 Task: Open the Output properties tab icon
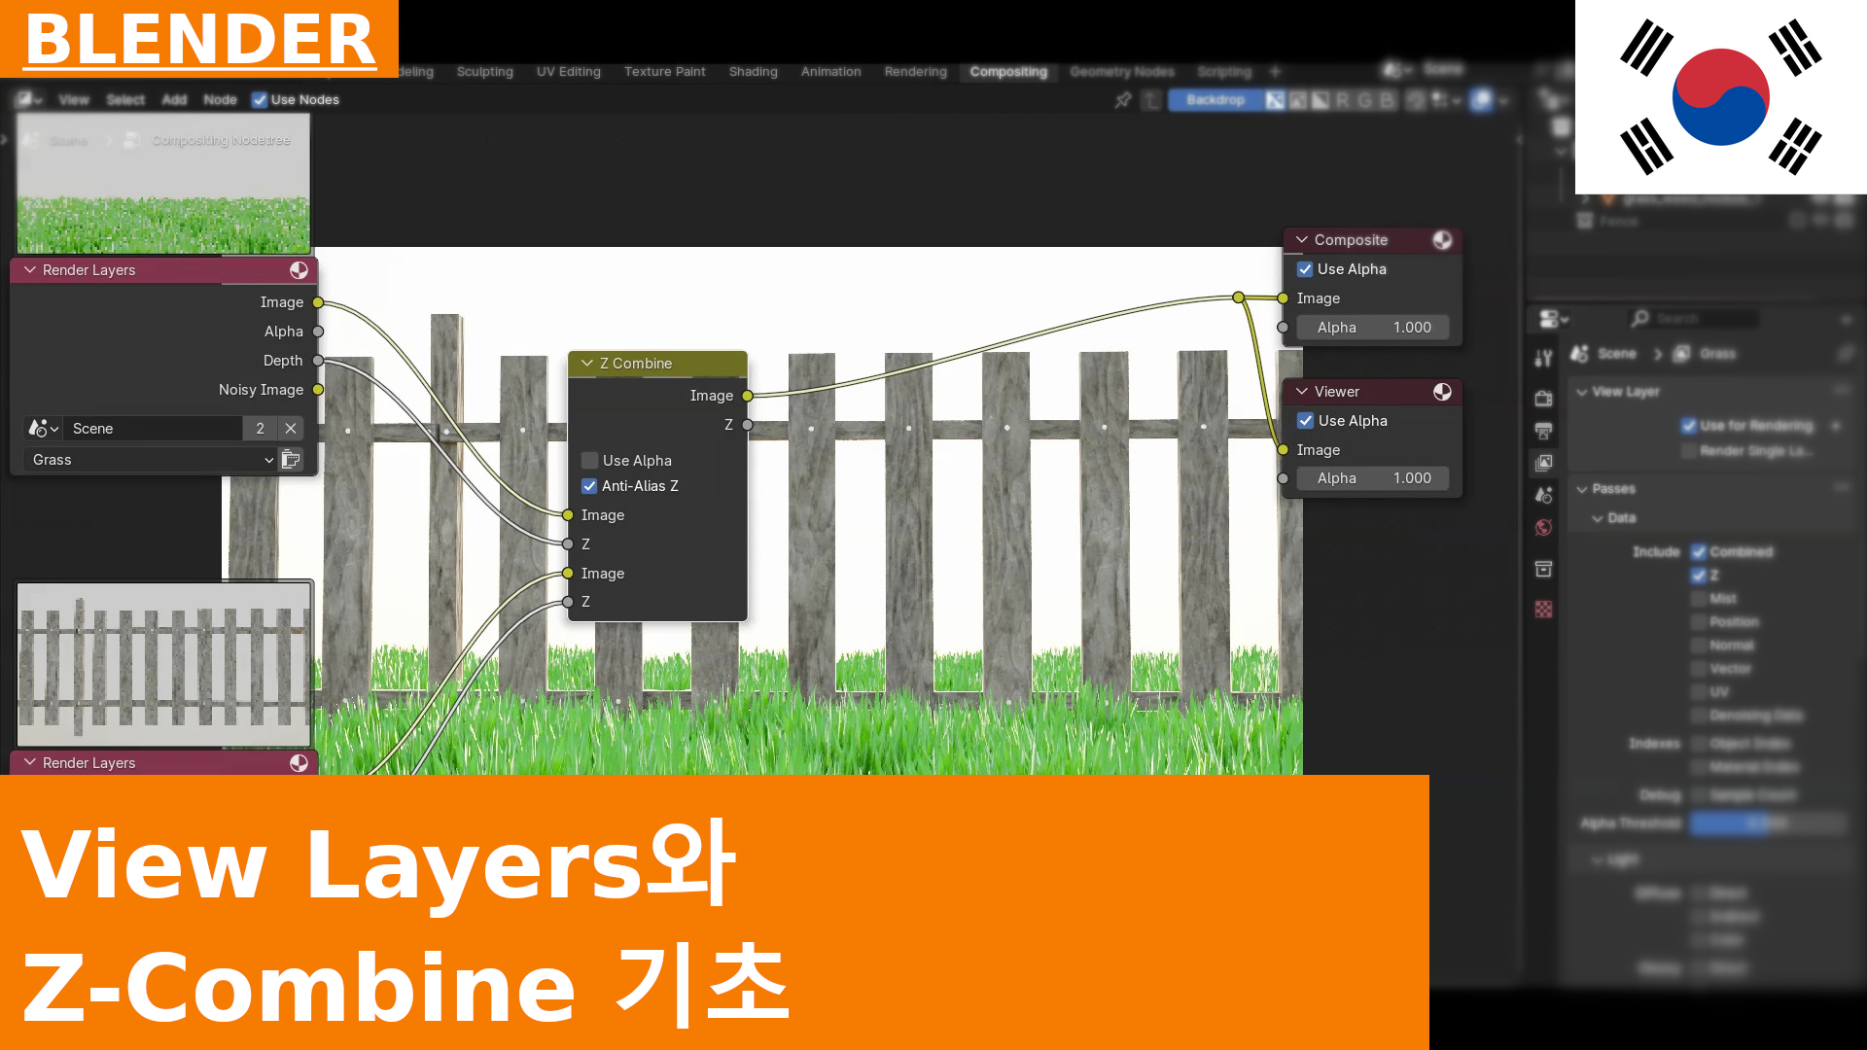click(1543, 431)
